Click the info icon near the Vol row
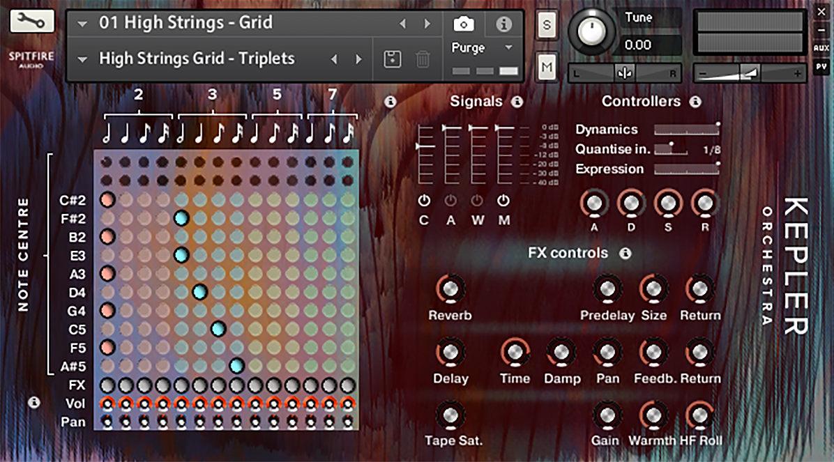834x462 pixels. click(x=33, y=403)
